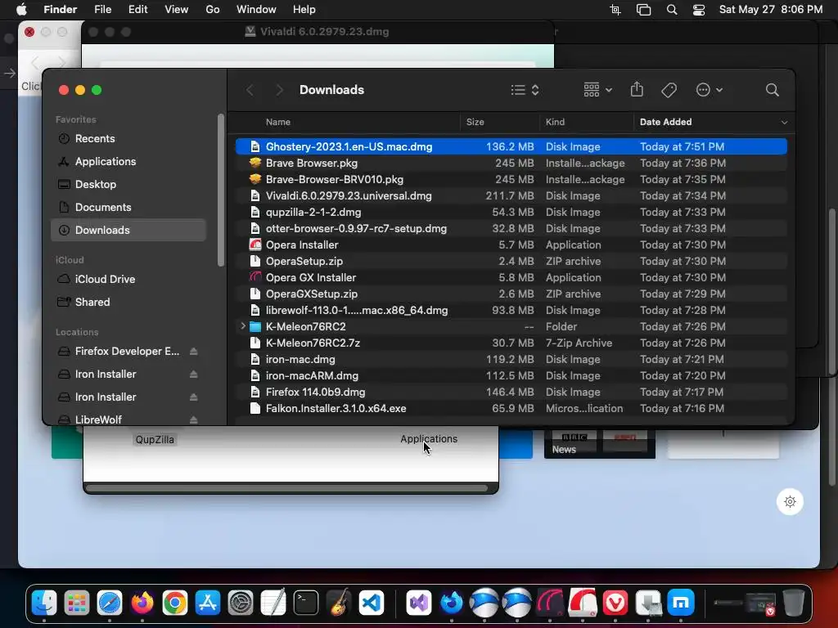
Task: Open the App Store Dock icon
Action: 207,603
